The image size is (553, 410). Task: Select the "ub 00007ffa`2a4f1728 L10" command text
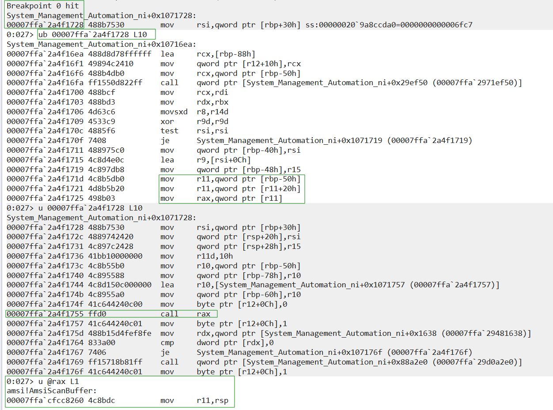coord(96,34)
